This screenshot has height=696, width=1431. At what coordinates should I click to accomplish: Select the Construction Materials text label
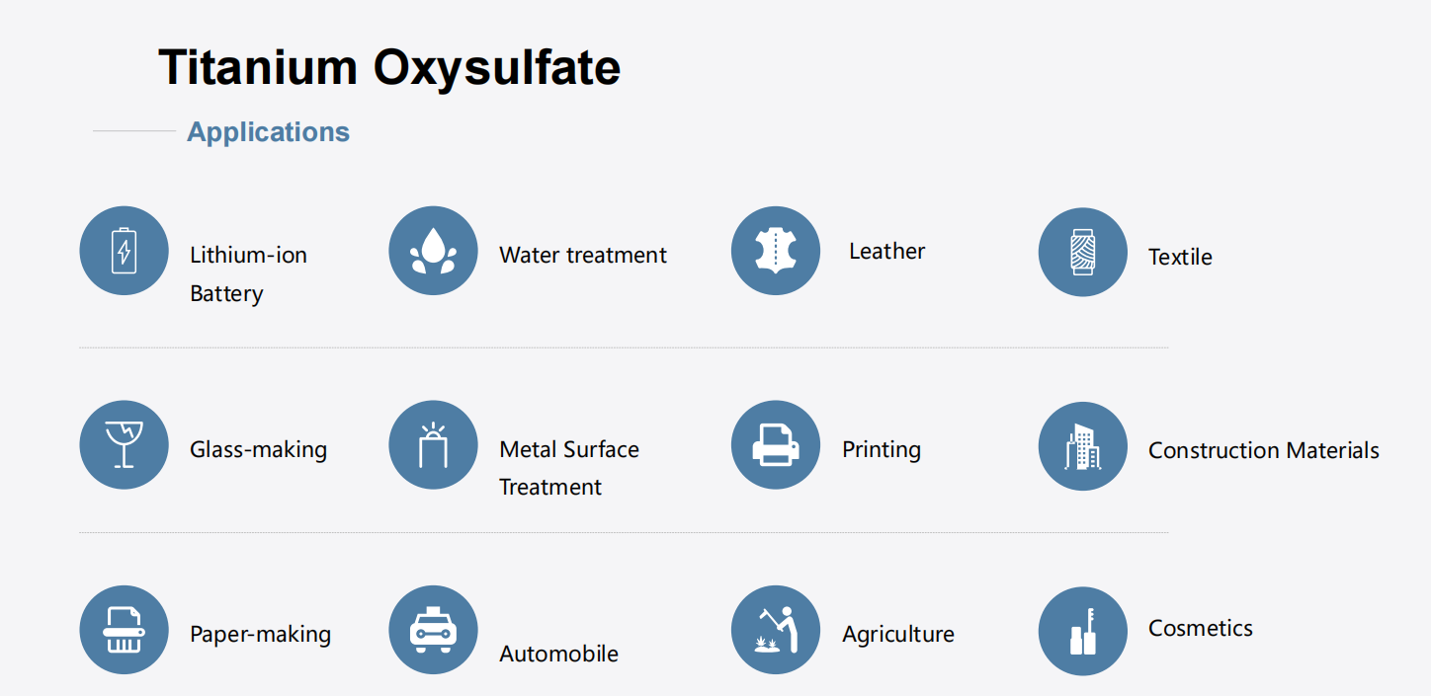pyautogui.click(x=1264, y=450)
